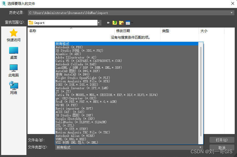Choose Autodesk (*.FBX) format
Screen dimensions: 237x157
127,47
